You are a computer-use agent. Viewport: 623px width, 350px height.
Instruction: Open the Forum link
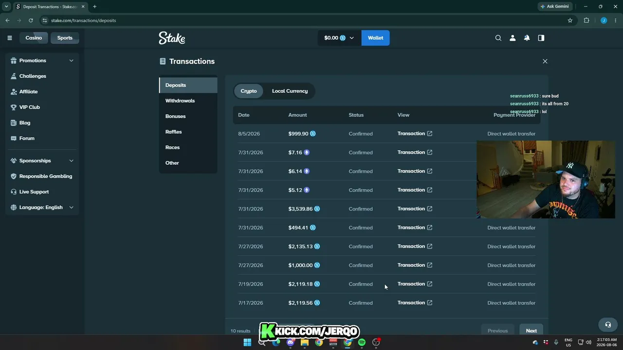click(x=27, y=138)
